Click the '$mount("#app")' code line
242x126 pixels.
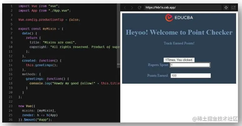pyautogui.click(x=35, y=120)
